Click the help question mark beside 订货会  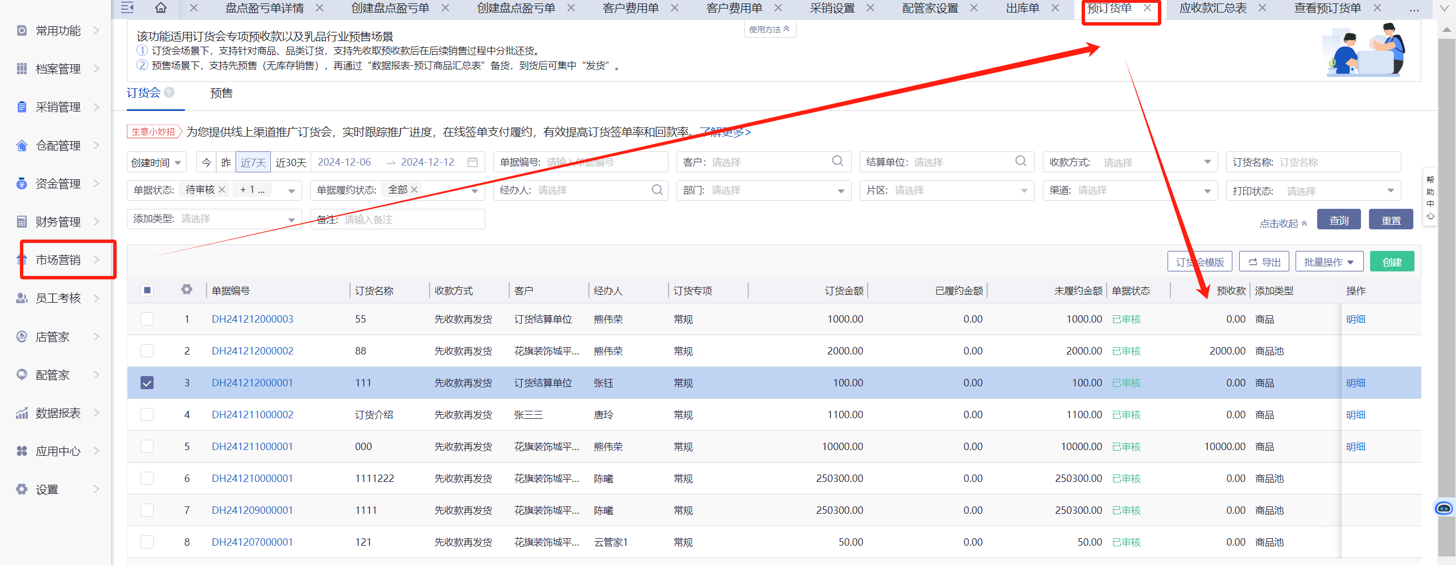(169, 92)
